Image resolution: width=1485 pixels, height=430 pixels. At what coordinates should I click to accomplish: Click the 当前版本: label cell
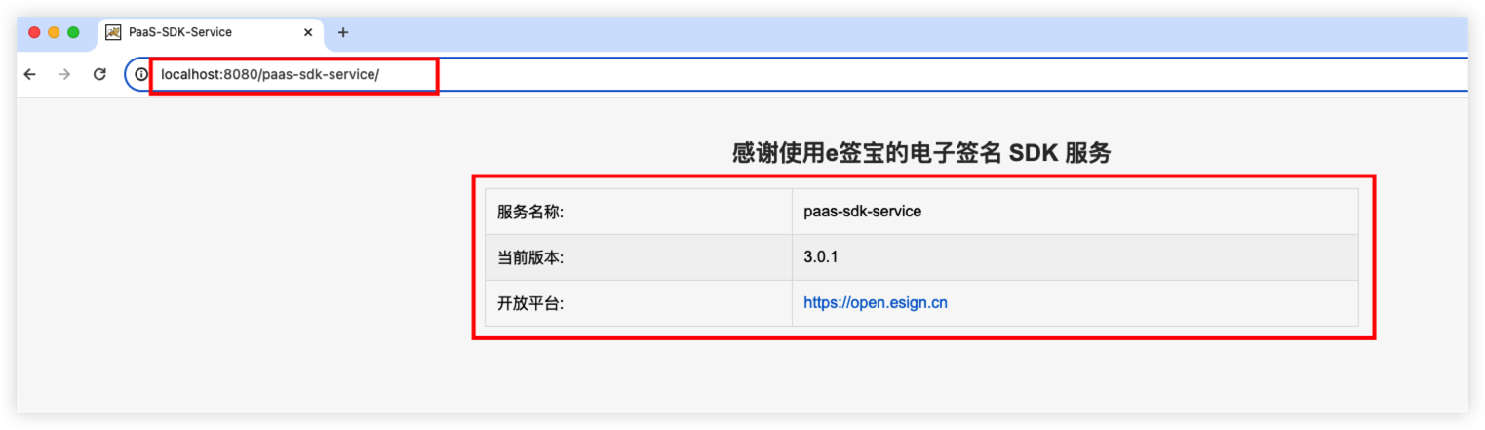click(639, 257)
